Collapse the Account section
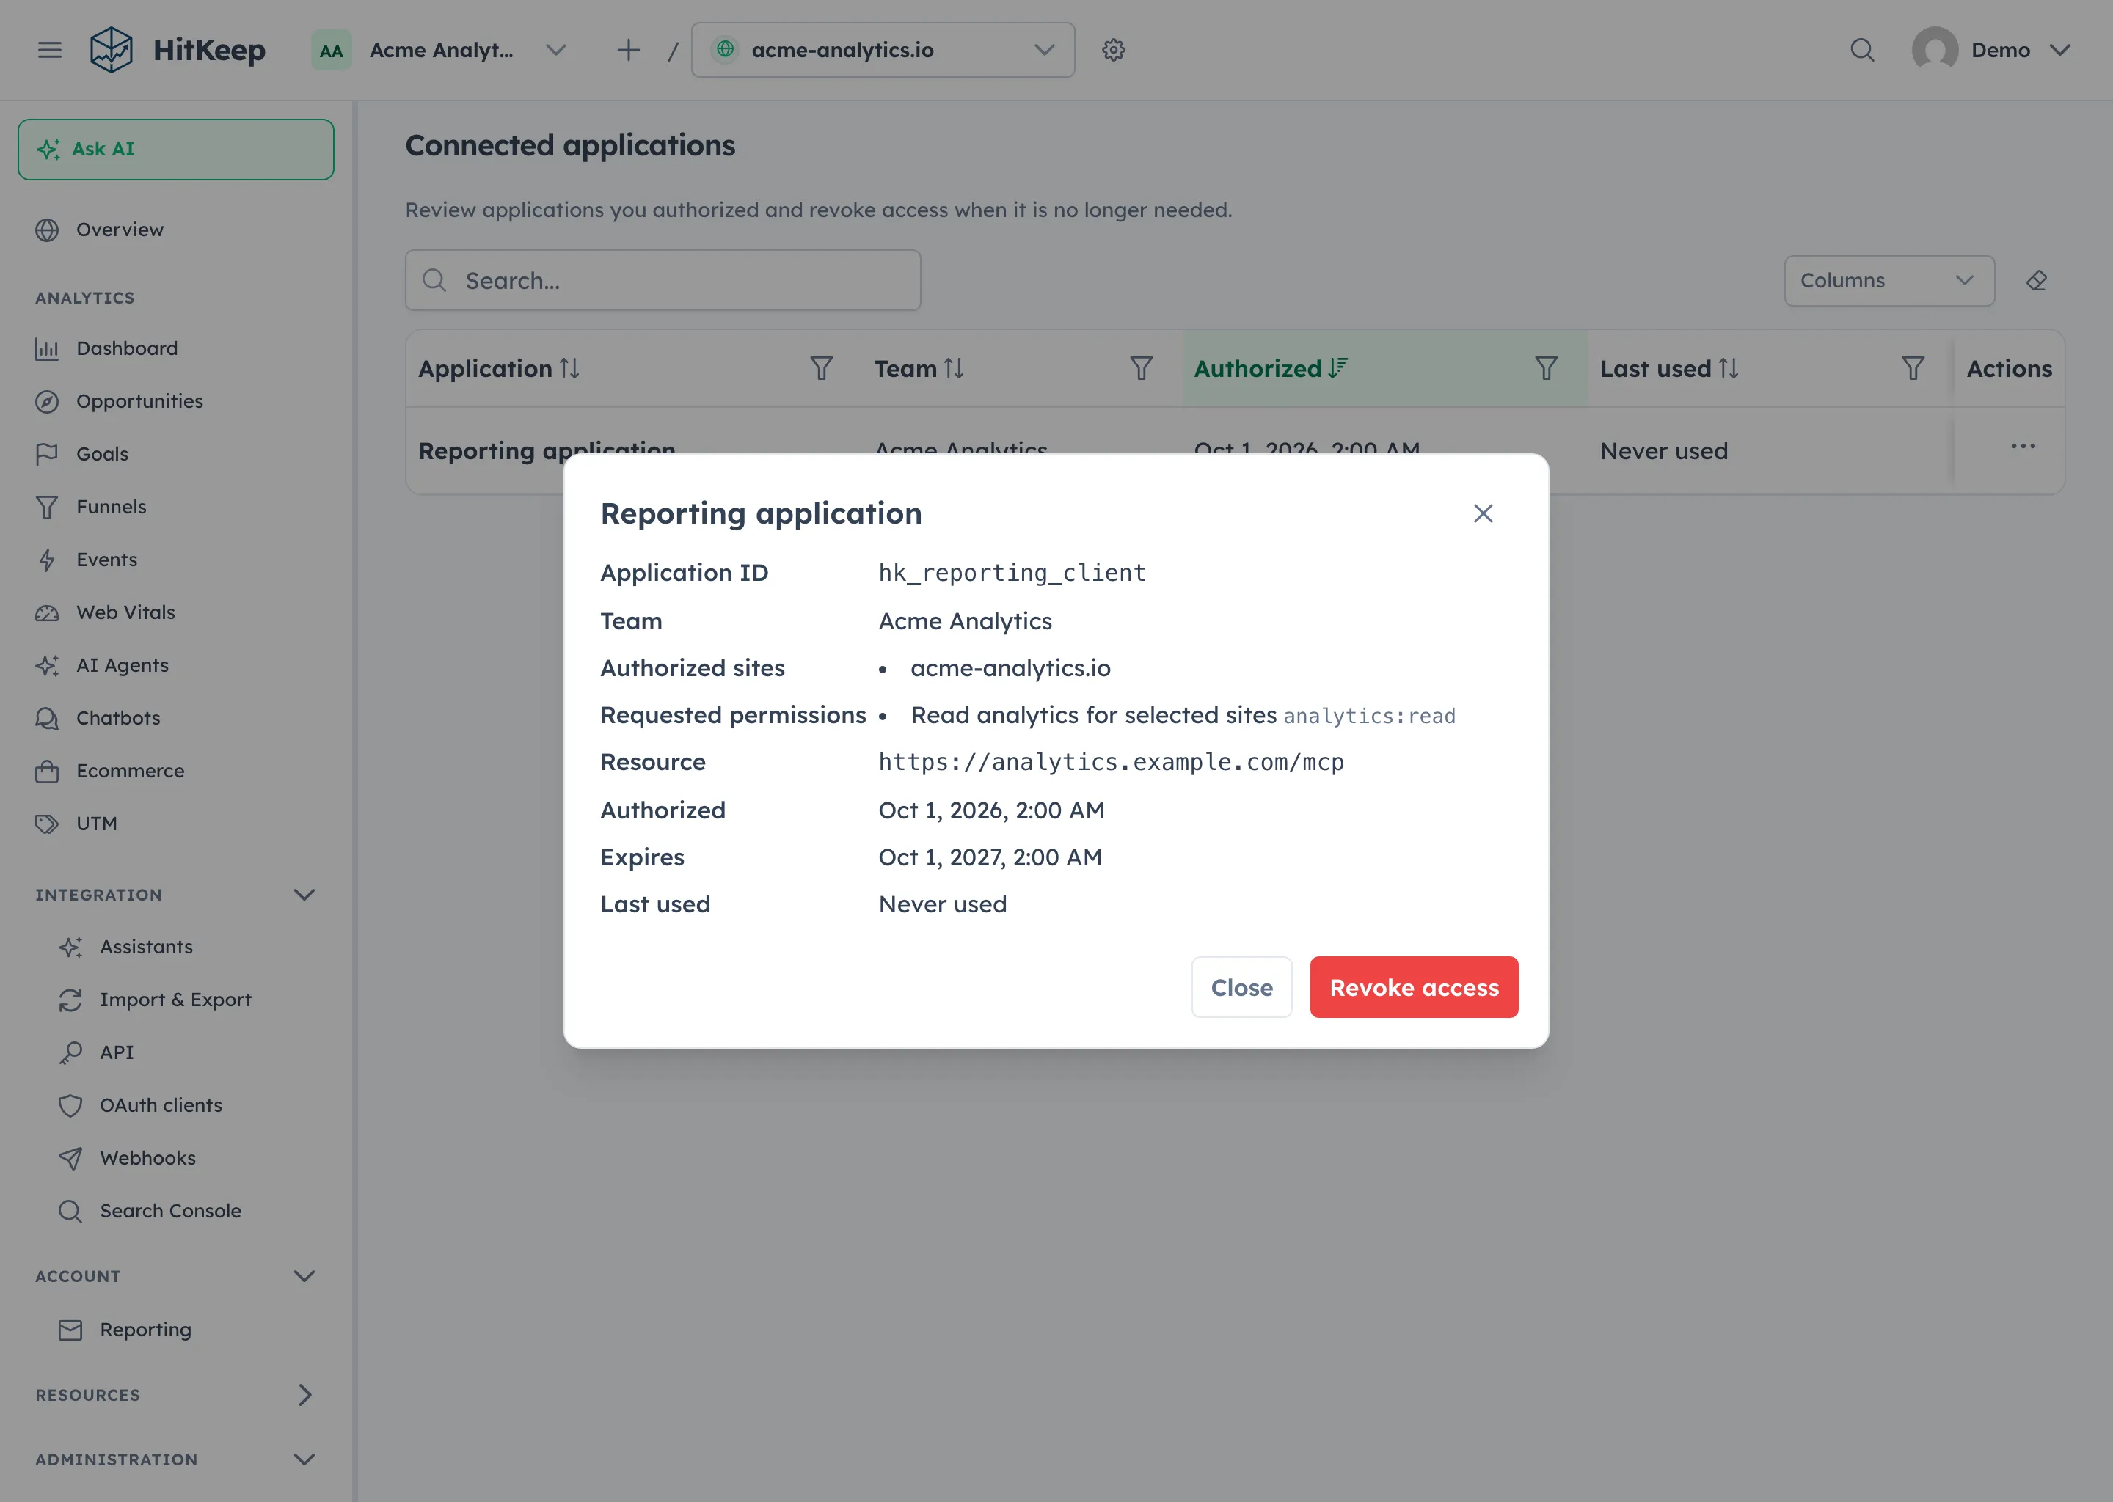 click(304, 1275)
